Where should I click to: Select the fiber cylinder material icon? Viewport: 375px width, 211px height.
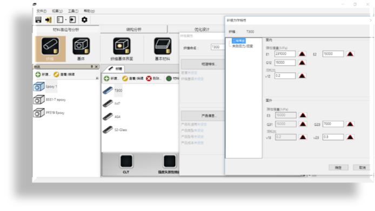click(x=50, y=46)
